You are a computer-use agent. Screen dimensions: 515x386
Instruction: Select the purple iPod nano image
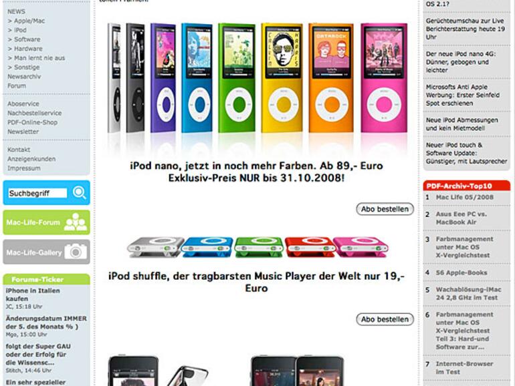coord(163,77)
